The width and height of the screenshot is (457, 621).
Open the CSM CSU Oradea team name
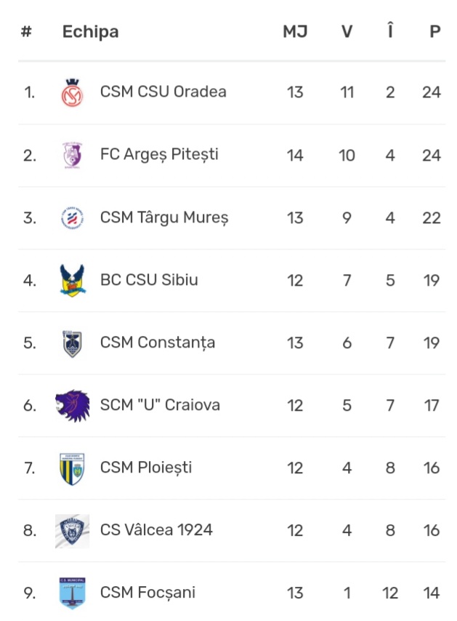[163, 92]
